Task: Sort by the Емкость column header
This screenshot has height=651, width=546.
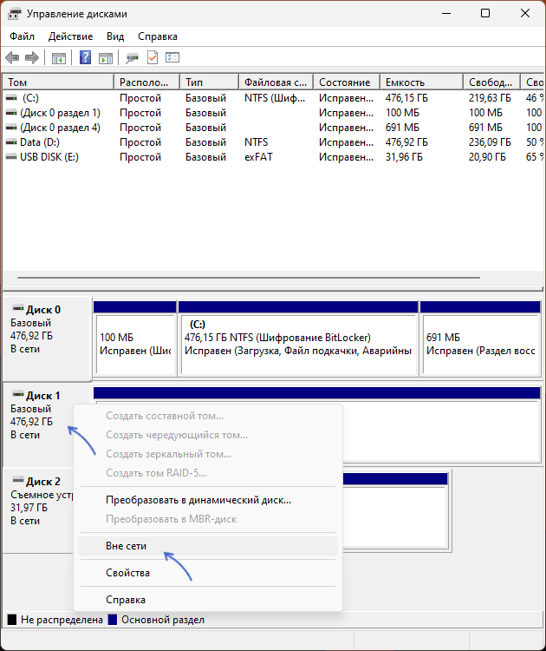Action: click(x=421, y=82)
